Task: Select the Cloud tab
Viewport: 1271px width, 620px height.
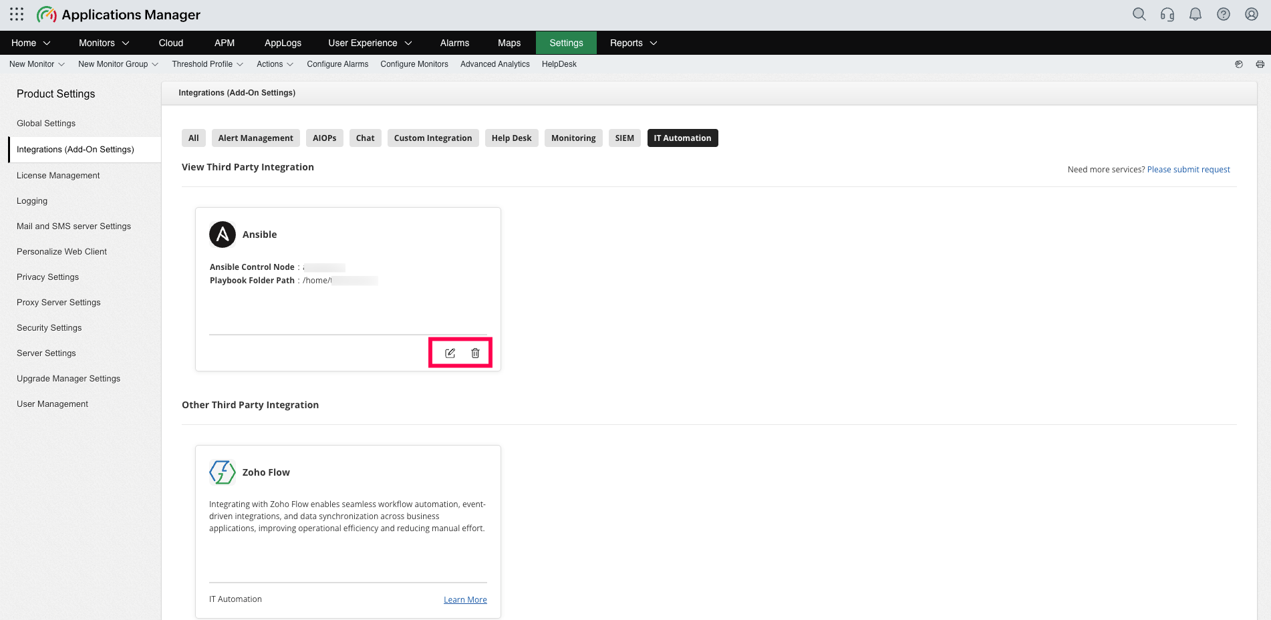Action: (171, 43)
